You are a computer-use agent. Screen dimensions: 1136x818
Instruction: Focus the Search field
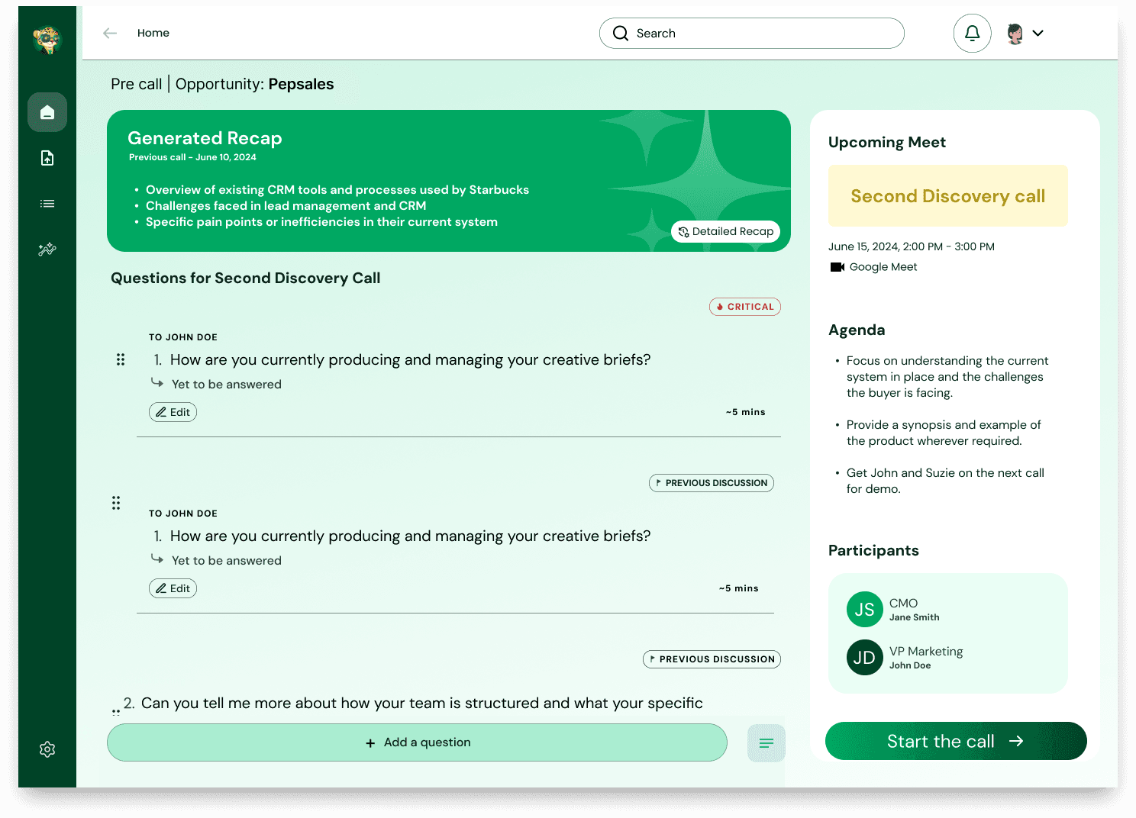(x=752, y=34)
